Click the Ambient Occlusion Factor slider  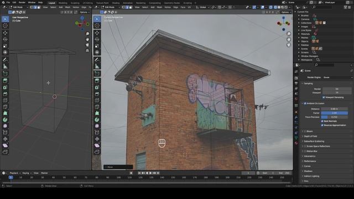coord(335,113)
